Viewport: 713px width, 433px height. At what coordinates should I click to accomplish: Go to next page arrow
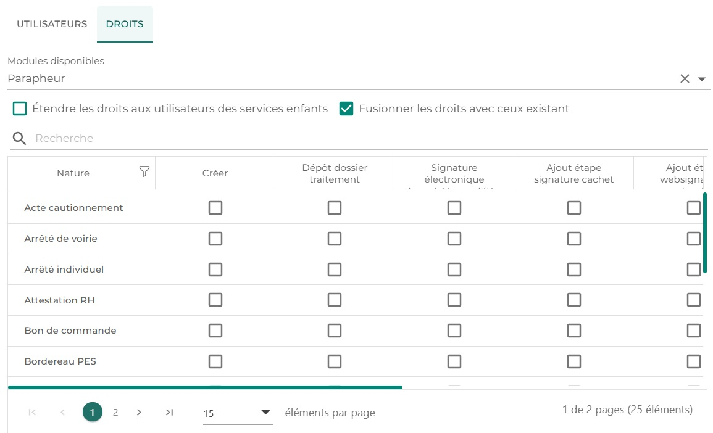tap(139, 412)
